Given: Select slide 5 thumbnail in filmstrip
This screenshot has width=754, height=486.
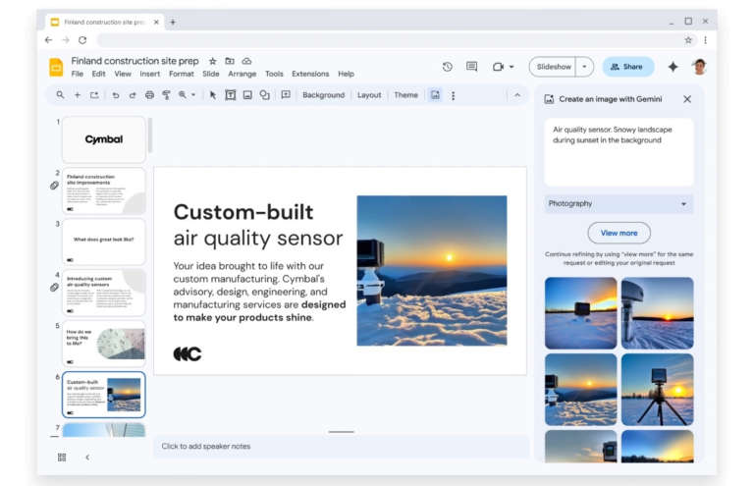Looking at the screenshot, I should [104, 344].
